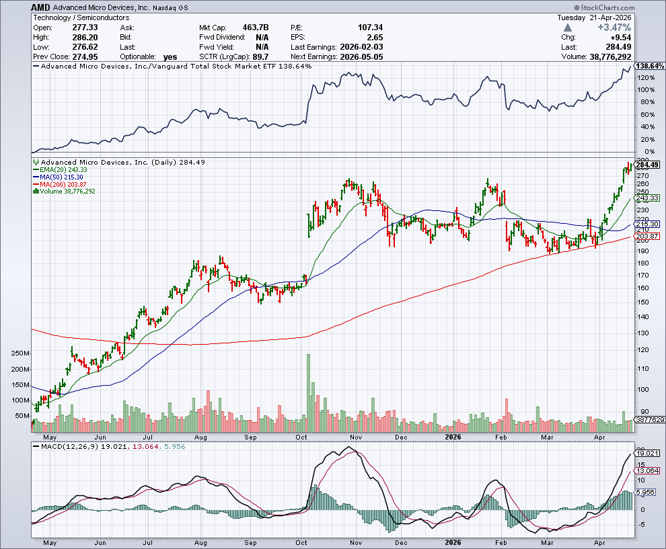Click the 'Aug' label under the price chart
Screen dimensions: 666x549
coord(200,437)
